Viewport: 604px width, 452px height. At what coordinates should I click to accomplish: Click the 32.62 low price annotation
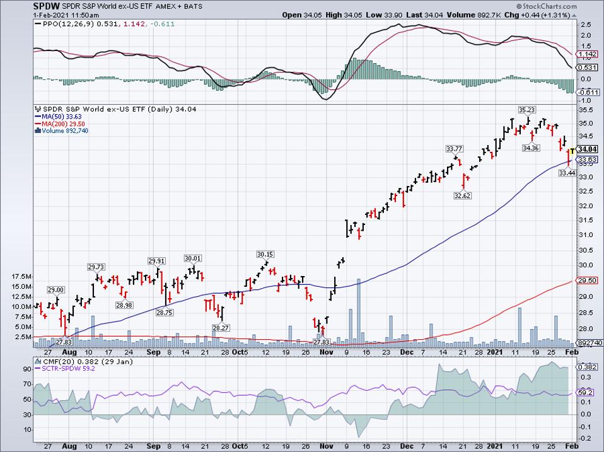[x=462, y=195]
